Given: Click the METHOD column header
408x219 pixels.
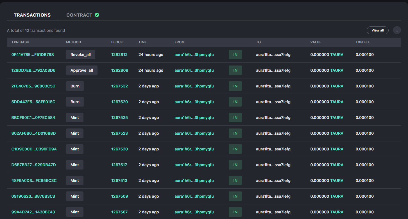Looking at the screenshot, I should coord(73,42).
